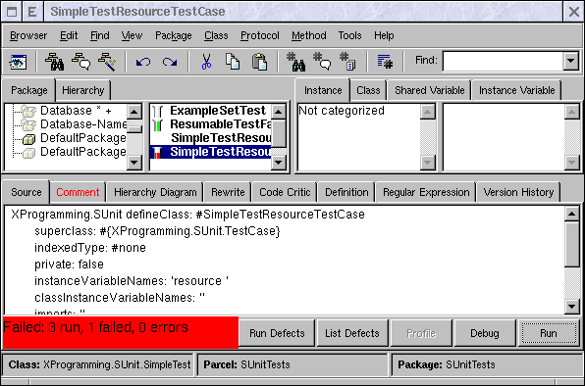Viewport: 585px width, 386px height.
Task: Click the 'Package: SUnitTests' status field
Action: [486, 364]
